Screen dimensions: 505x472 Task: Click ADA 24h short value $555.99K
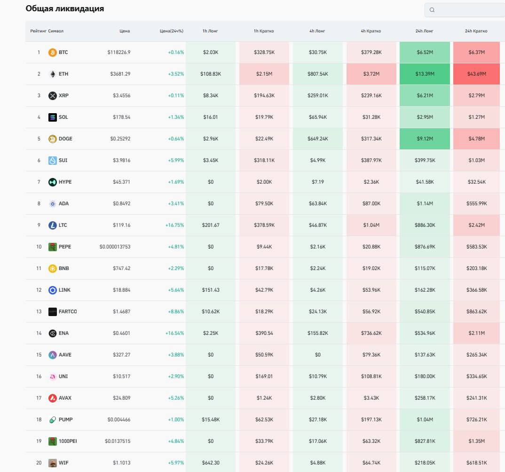(477, 203)
